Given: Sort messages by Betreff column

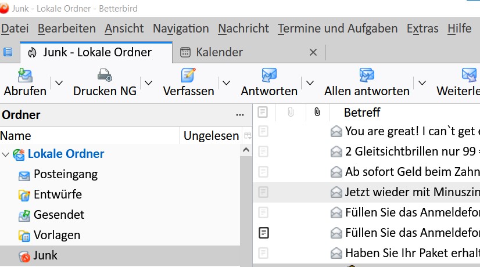Looking at the screenshot, I should (361, 111).
